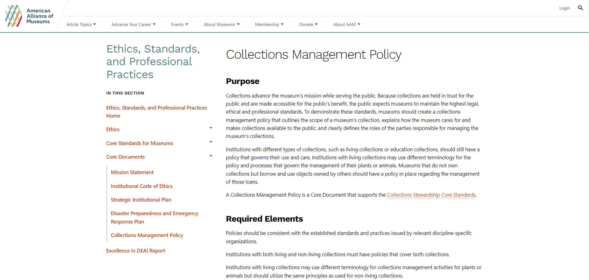Open the Article Topics menu
The image size is (589, 280).
(81, 24)
